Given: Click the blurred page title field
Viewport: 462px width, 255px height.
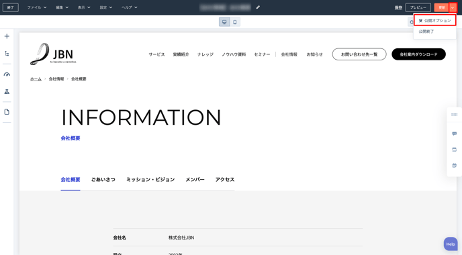Looking at the screenshot, I should [225, 7].
